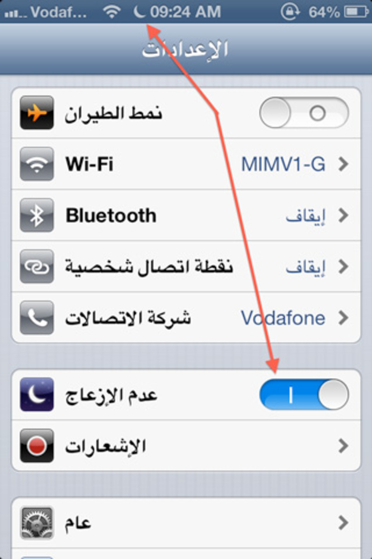Open Wi-Fi network MIMV1-G chevron
Viewport: 372px width, 559px height.
tap(343, 164)
